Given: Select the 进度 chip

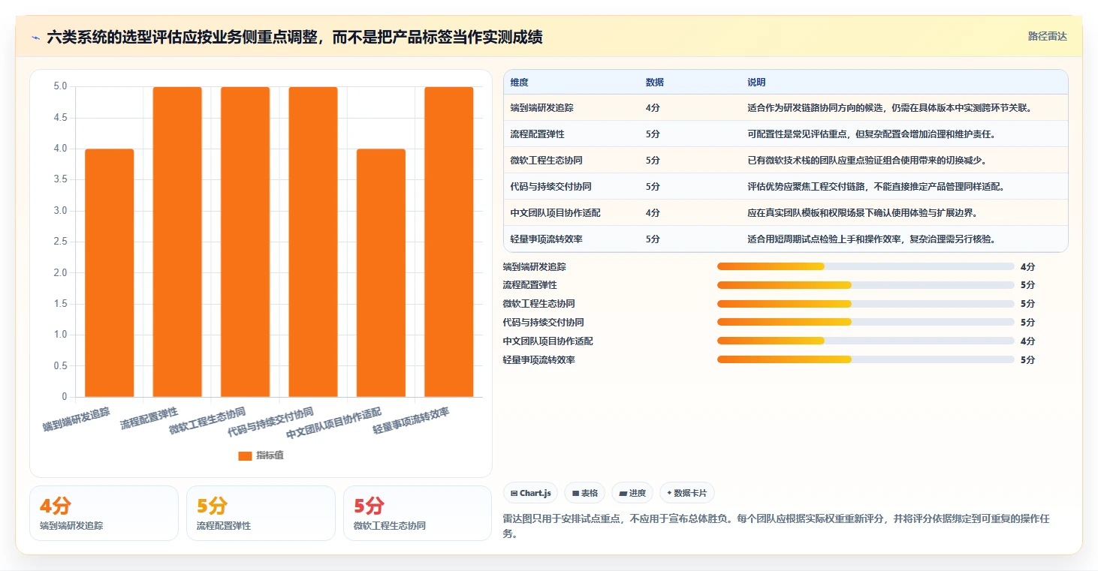Looking at the screenshot, I should 632,493.
